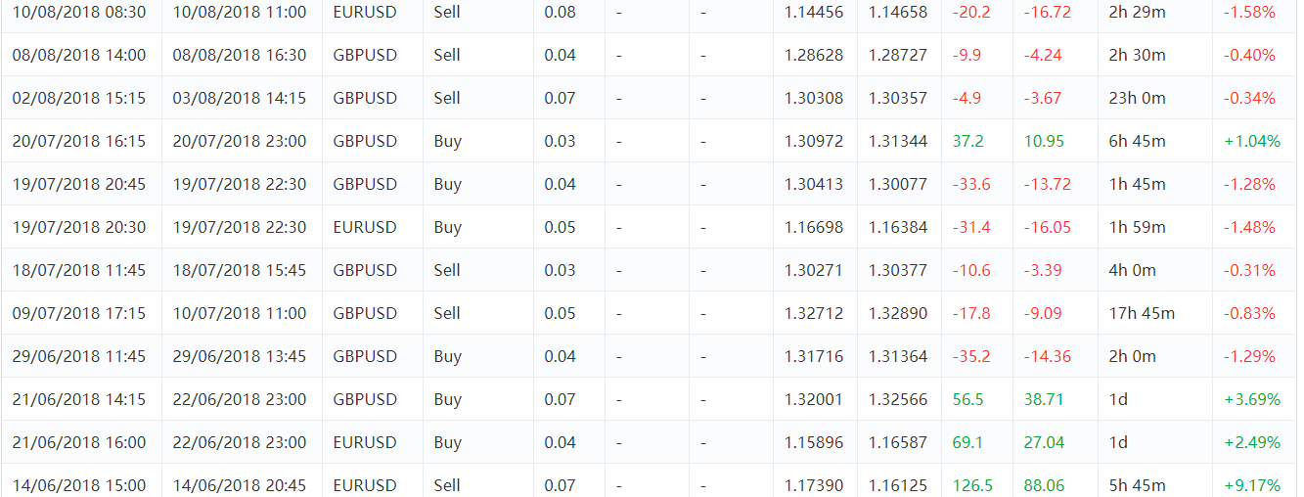Select EURUSD in the 10/08/2018 row
Viewport: 1304px width, 497px height.
(x=365, y=12)
